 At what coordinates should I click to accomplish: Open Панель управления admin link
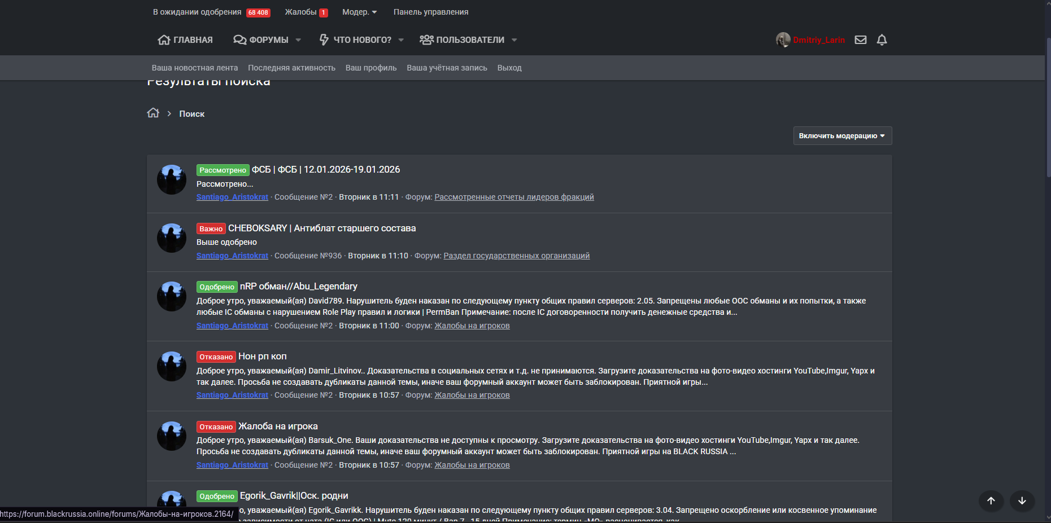point(431,12)
